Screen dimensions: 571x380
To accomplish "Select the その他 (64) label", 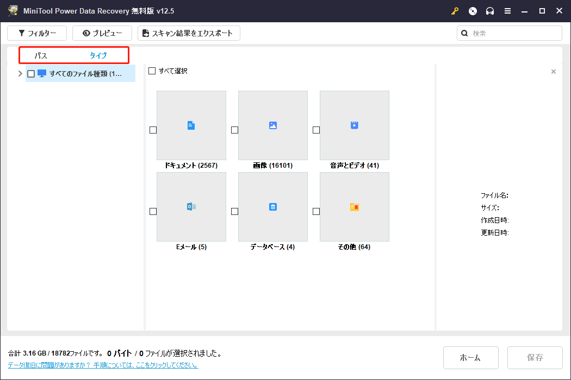I will (355, 247).
